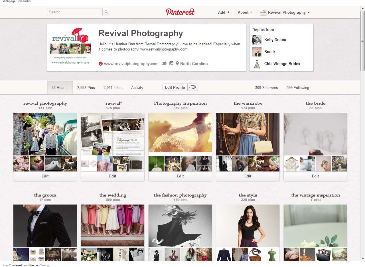View the 309 Followers list

[266, 88]
